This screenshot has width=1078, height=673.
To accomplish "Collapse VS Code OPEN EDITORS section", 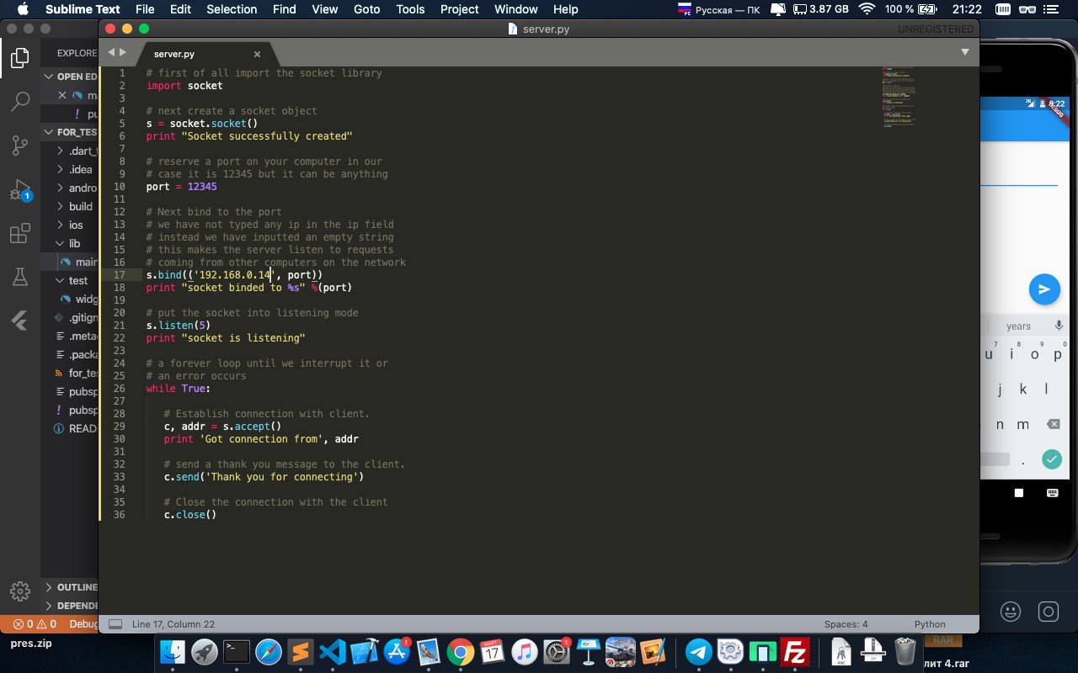I will [x=70, y=77].
